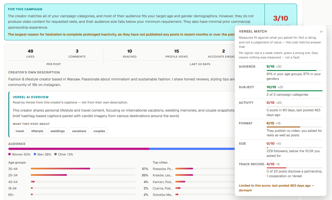The image size is (332, 200).
Task: Click the Men 38% blue legend swatch
Action: 35,154
